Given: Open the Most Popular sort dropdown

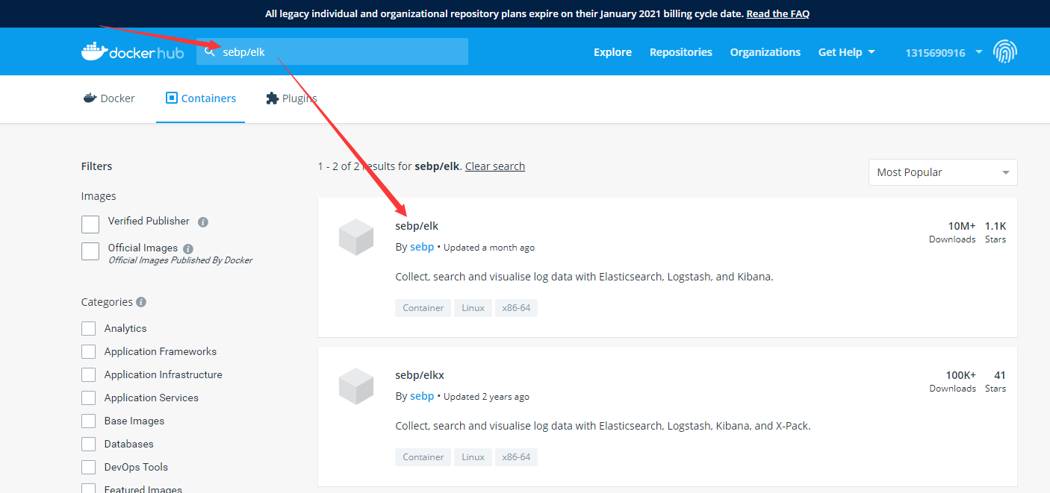Looking at the screenshot, I should (x=942, y=172).
